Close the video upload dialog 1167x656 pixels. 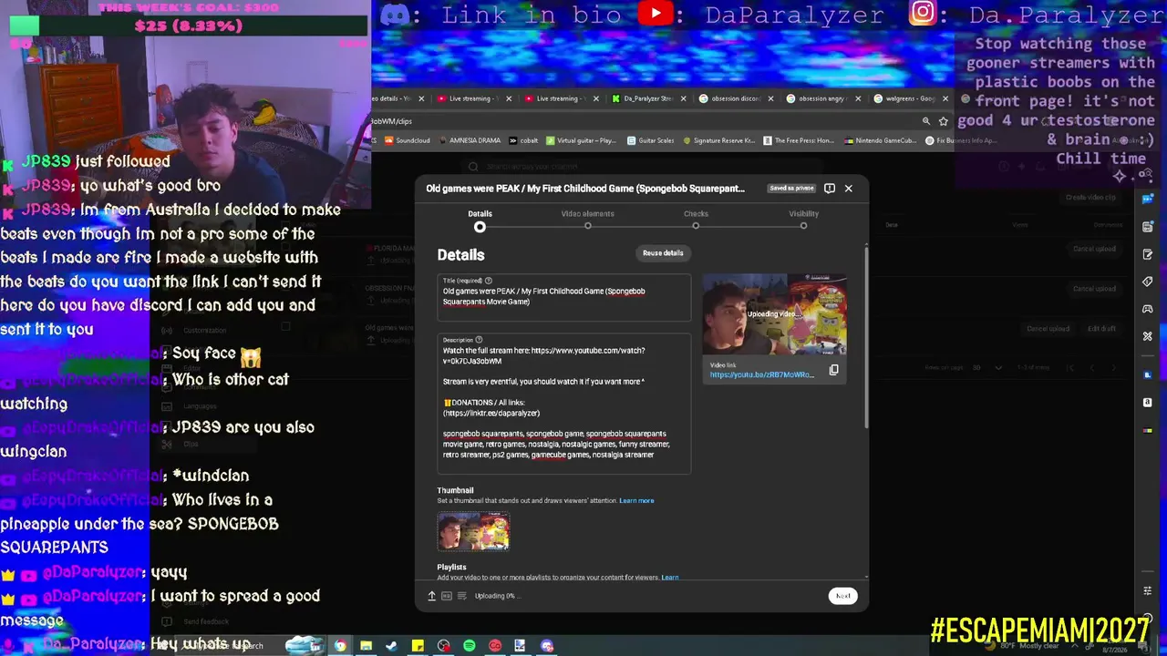848,189
